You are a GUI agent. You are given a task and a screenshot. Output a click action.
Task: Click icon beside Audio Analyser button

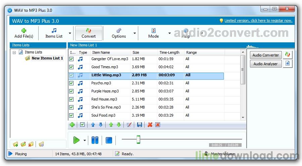[x=288, y=64]
